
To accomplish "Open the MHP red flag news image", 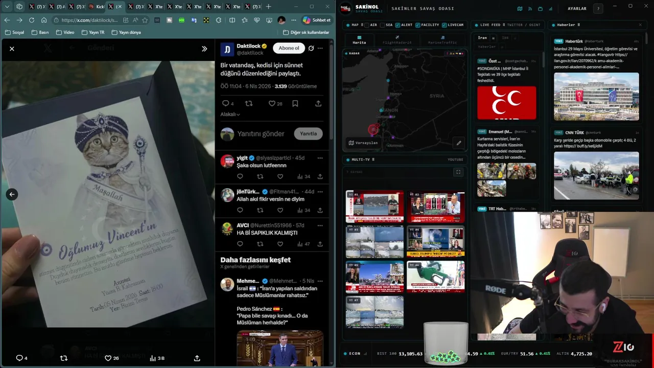I will [x=507, y=103].
